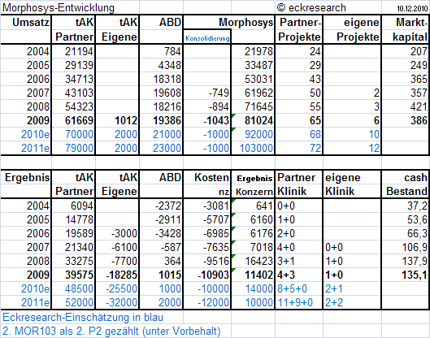Image resolution: width=430 pixels, height=338 pixels.
Task: Click Kosten value -6985
Action: pyautogui.click(x=216, y=233)
